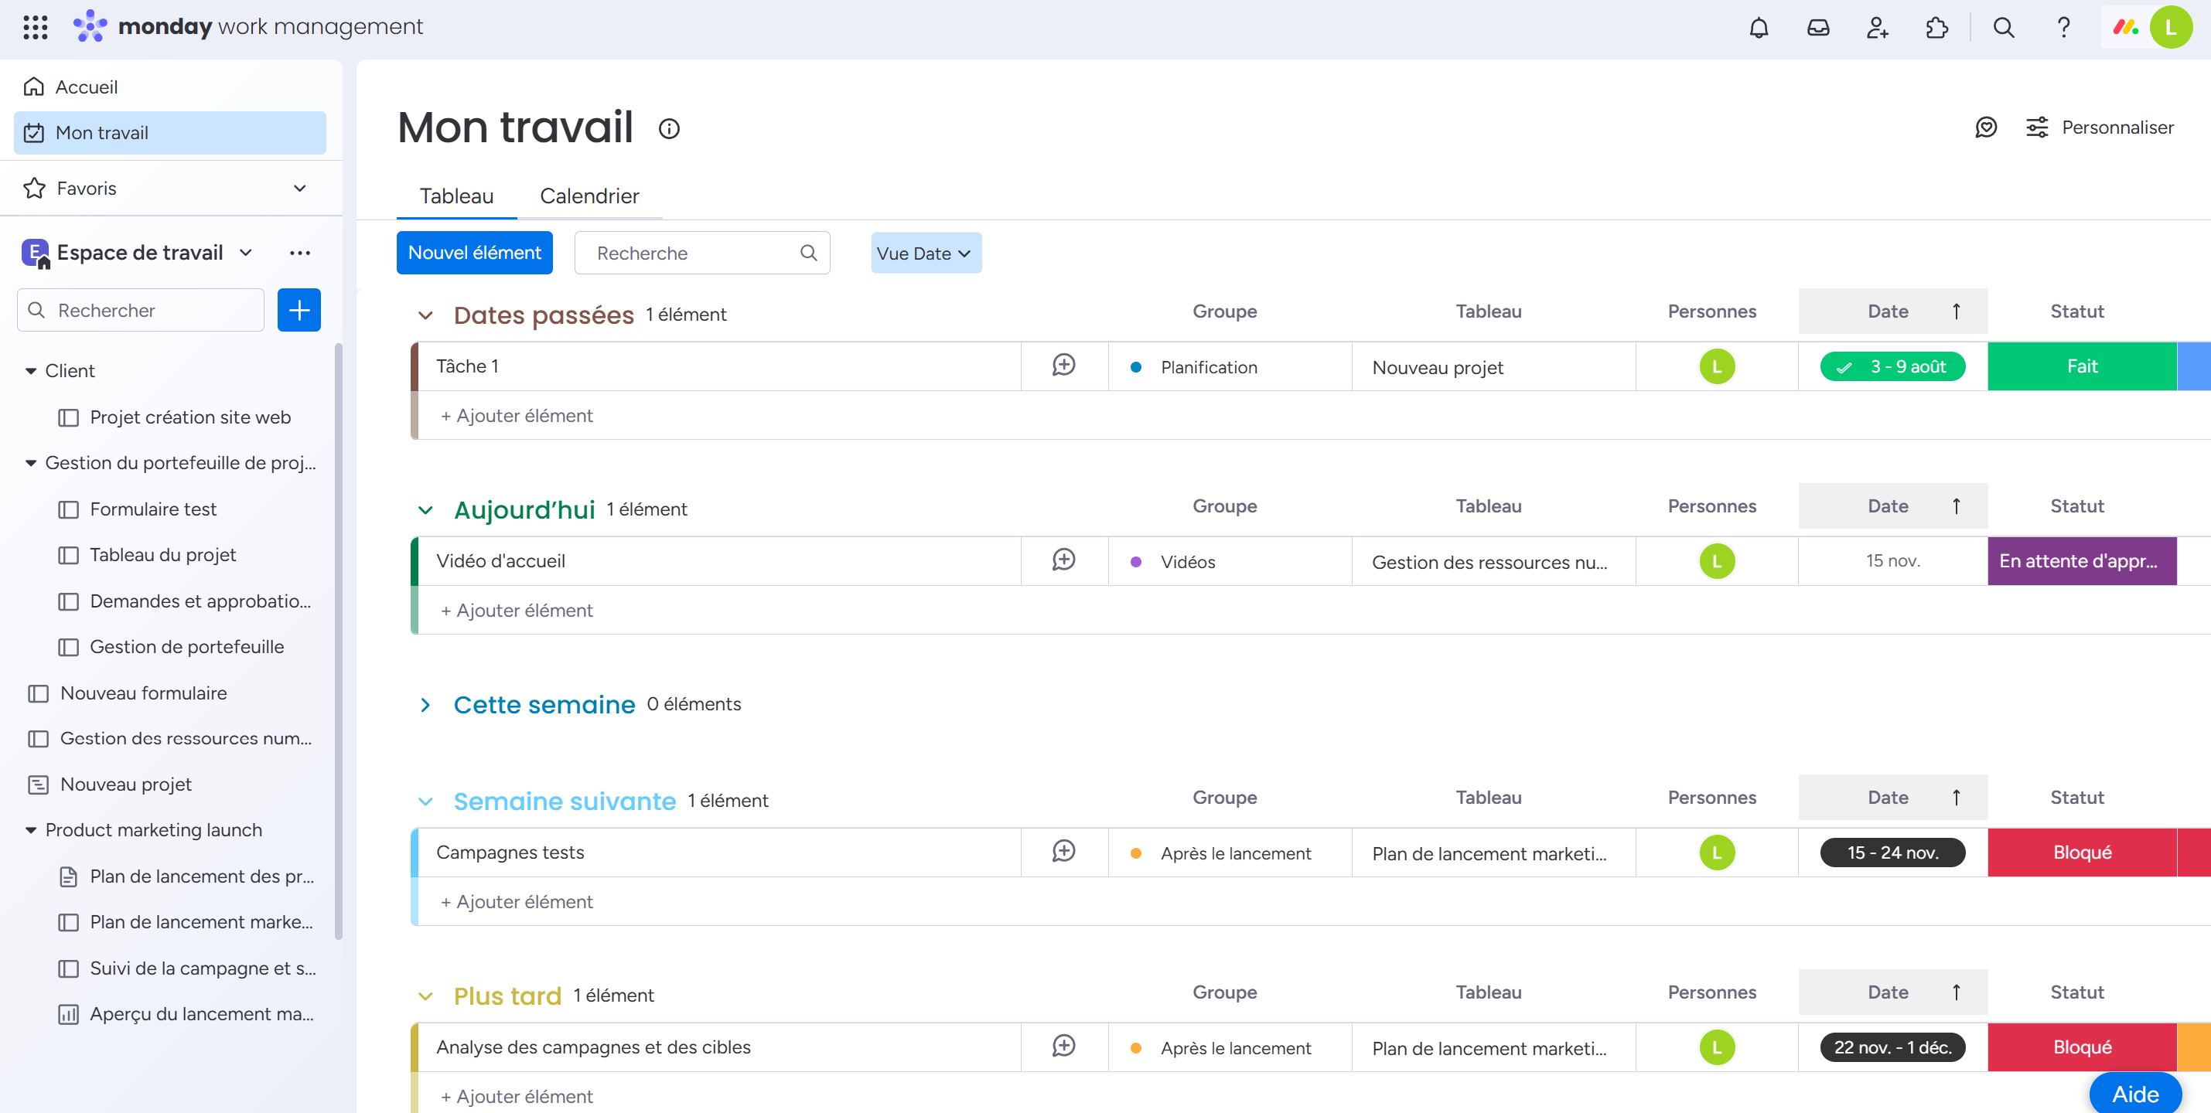Viewport: 2211px width, 1113px height.
Task: Collapse the Gestion du portefeuille folder
Action: click(31, 462)
